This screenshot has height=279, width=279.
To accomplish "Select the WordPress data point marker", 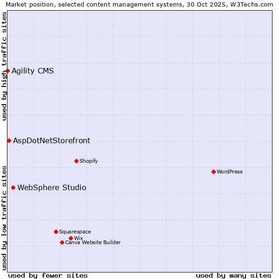I will click(x=213, y=172).
